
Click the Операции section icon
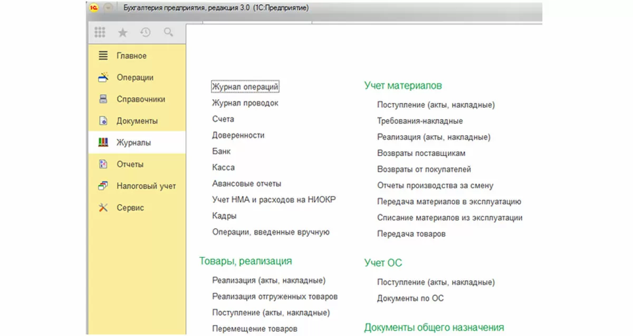103,78
